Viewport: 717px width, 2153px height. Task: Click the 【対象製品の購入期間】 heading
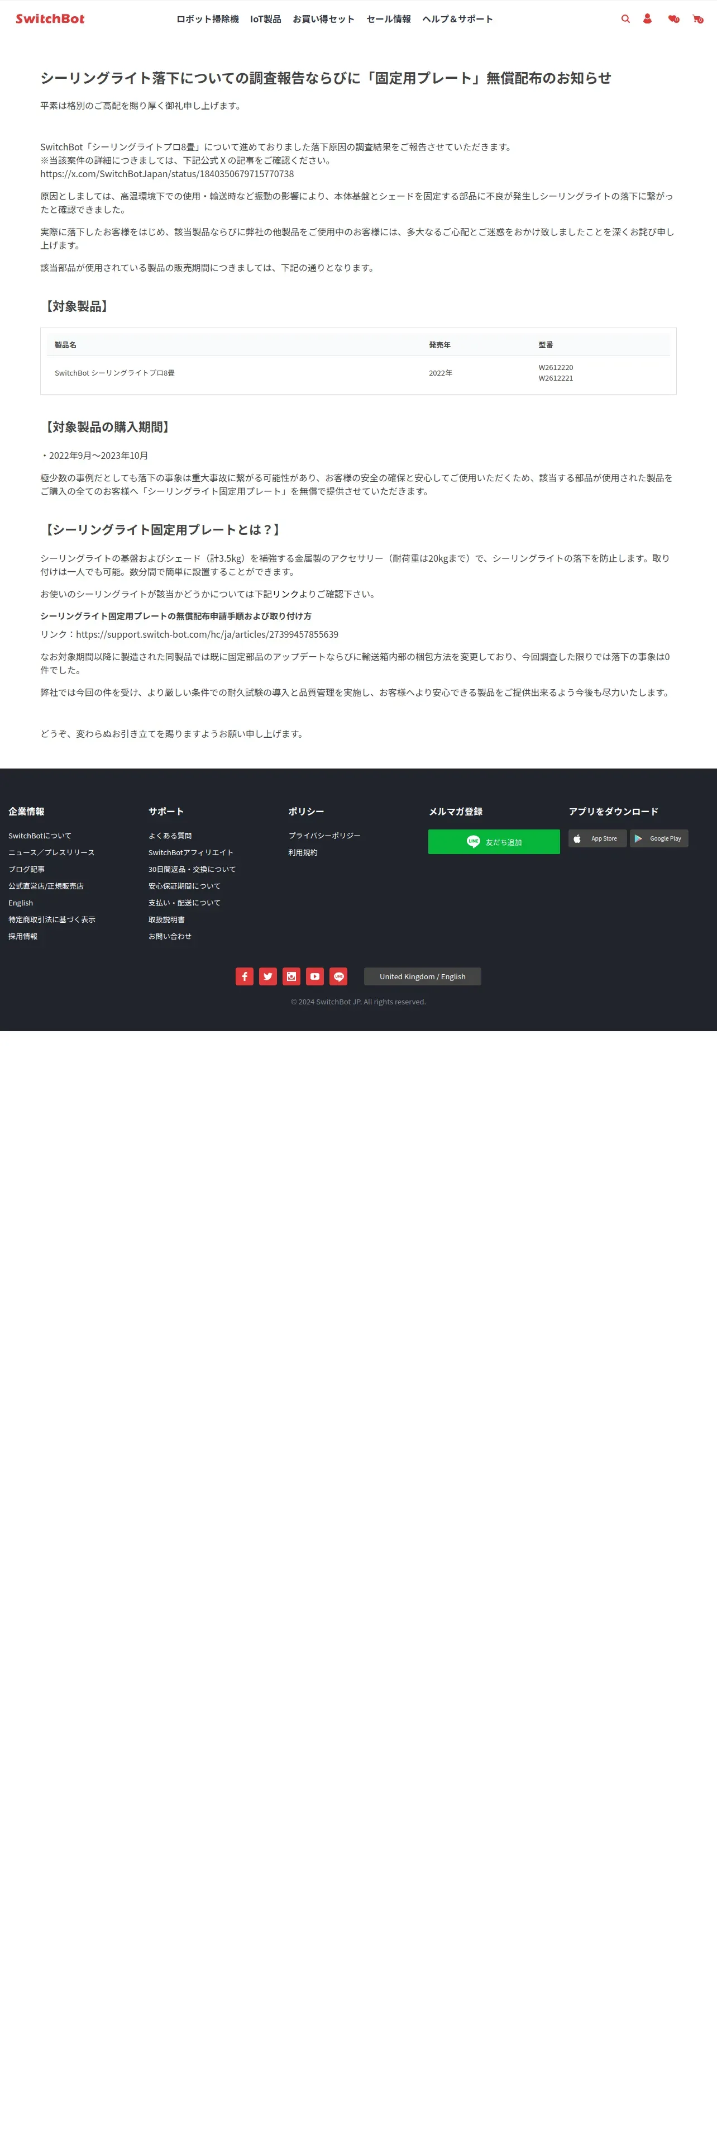click(x=107, y=427)
